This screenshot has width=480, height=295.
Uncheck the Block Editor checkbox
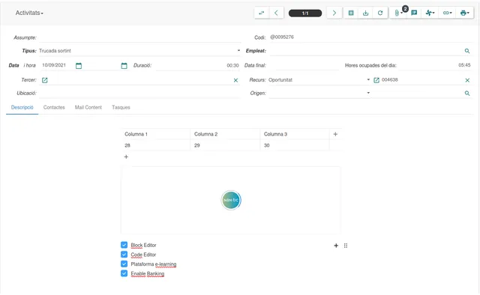point(124,245)
